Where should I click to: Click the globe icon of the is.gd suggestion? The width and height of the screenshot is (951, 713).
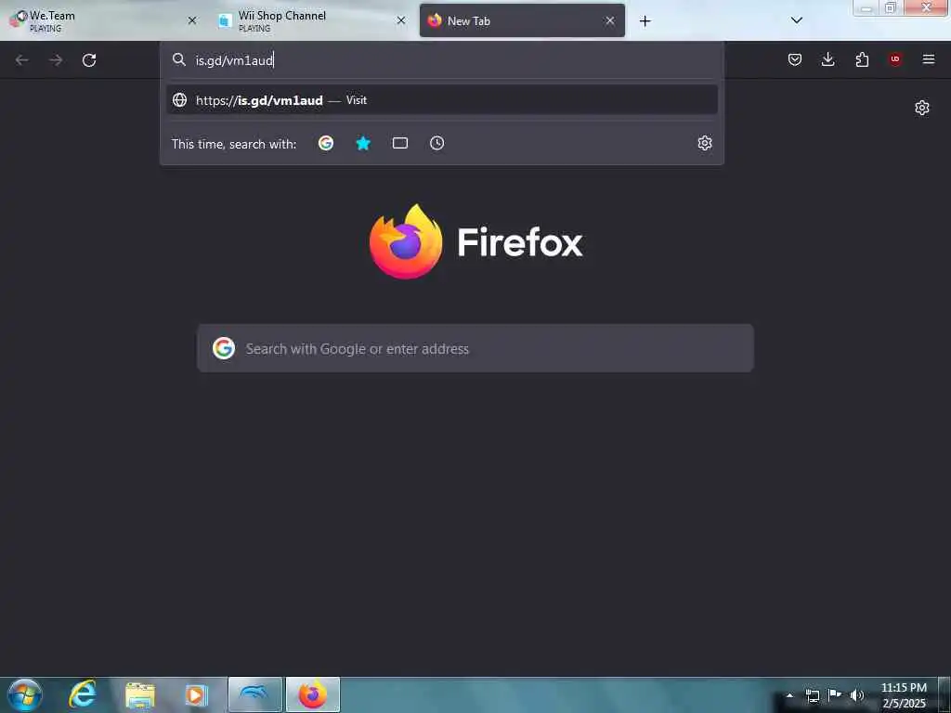179,100
